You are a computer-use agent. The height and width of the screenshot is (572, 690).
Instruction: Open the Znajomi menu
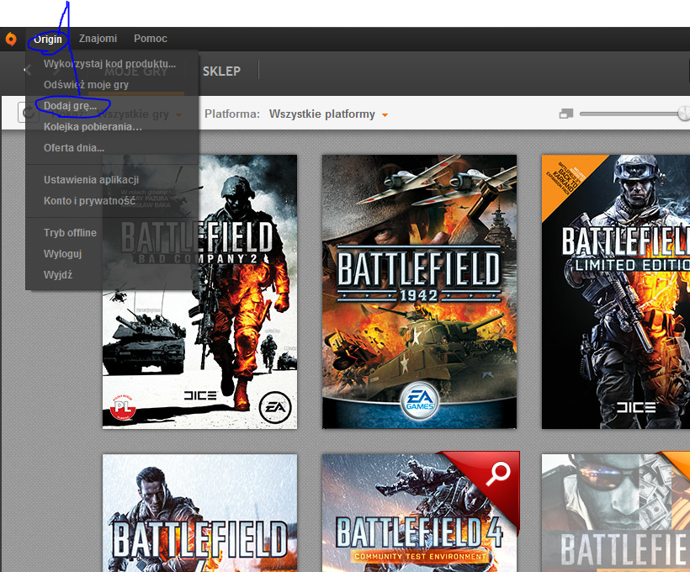98,39
